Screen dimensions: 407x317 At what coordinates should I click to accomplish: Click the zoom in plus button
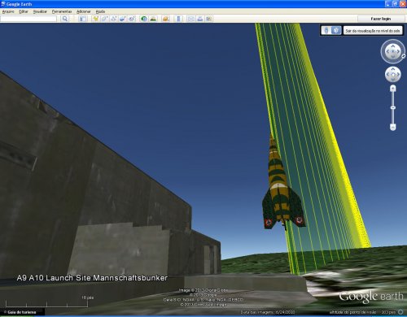(392, 89)
